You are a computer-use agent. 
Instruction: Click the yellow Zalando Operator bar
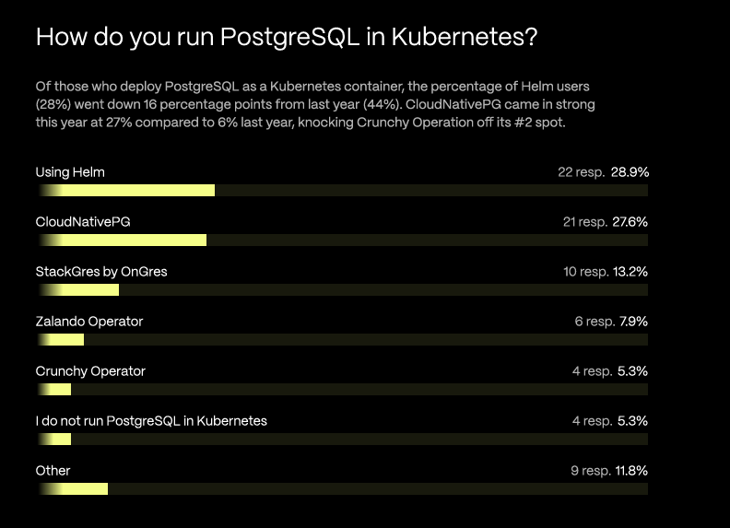(x=61, y=339)
